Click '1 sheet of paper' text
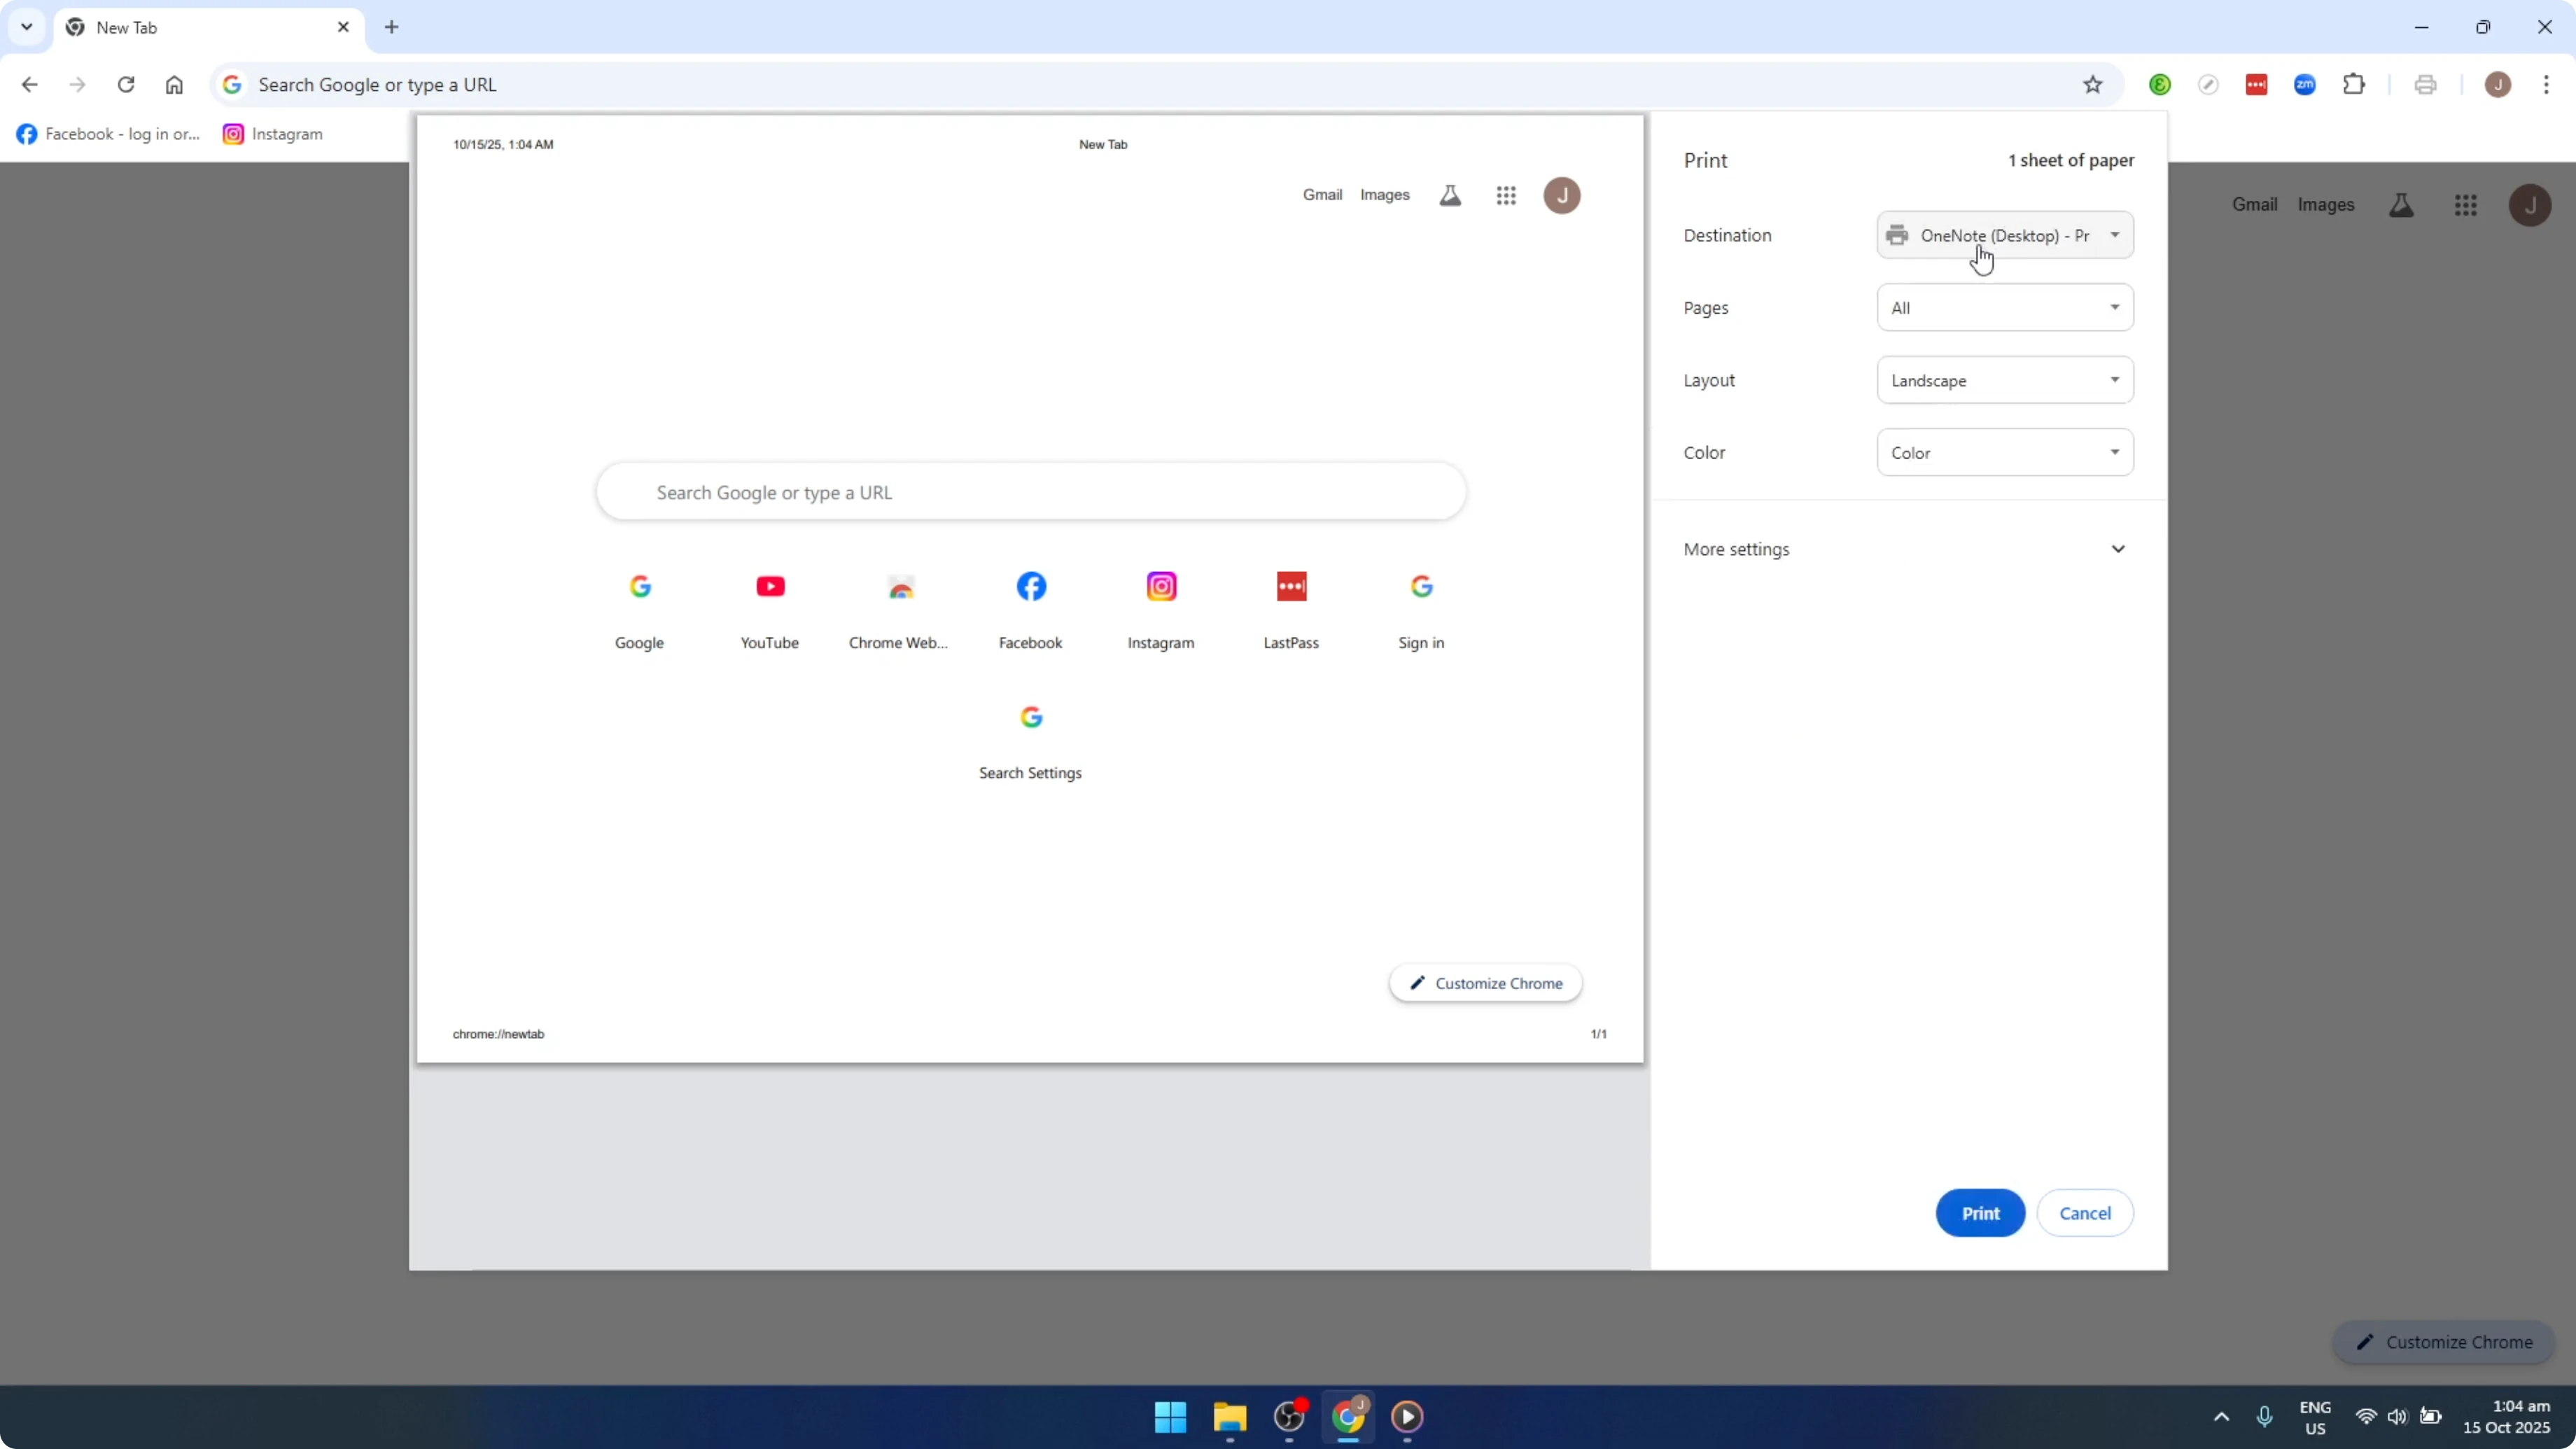The width and height of the screenshot is (2576, 1449). [x=2071, y=161]
